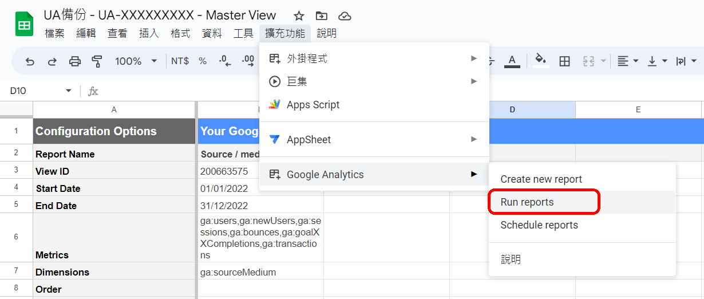Image resolution: width=704 pixels, height=299 pixels.
Task: Open the 工具 menu
Action: click(x=243, y=34)
